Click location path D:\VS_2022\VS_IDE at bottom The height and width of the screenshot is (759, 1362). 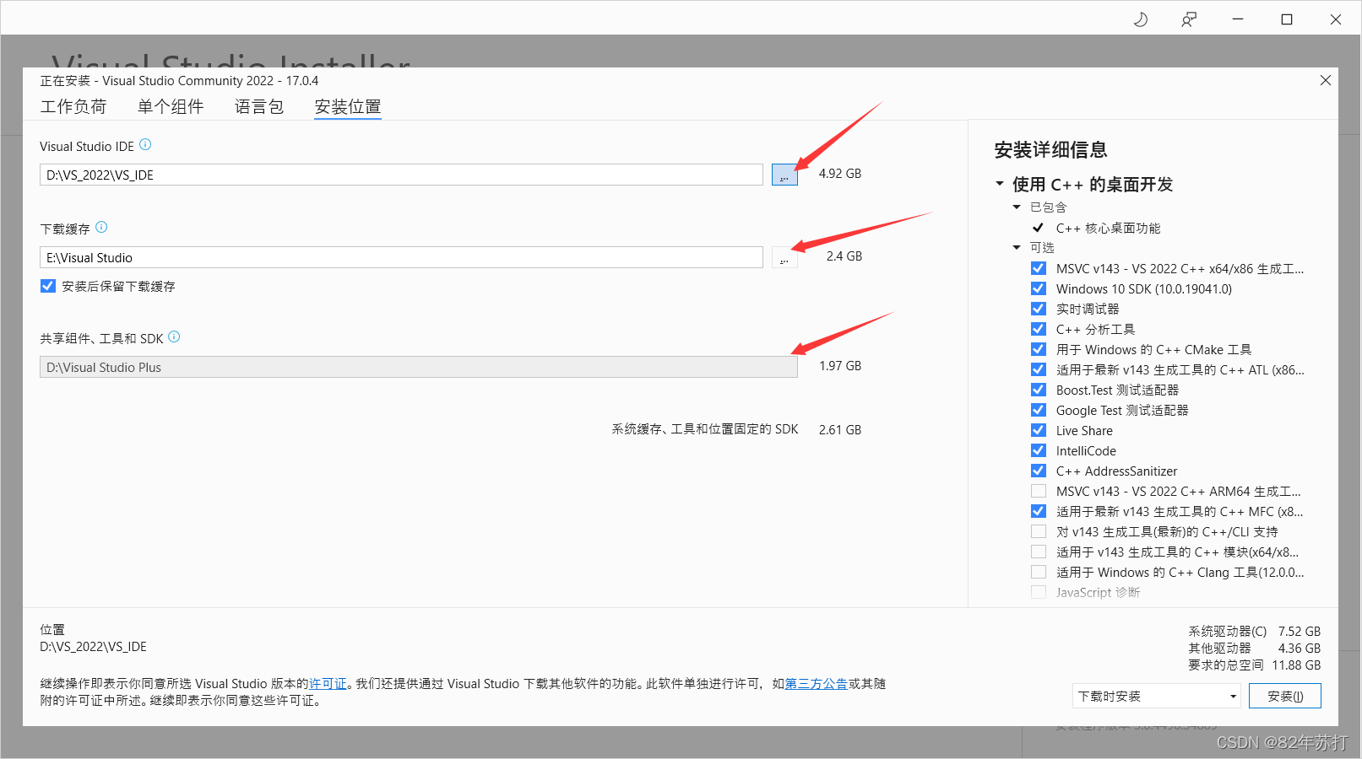pyautogui.click(x=93, y=647)
